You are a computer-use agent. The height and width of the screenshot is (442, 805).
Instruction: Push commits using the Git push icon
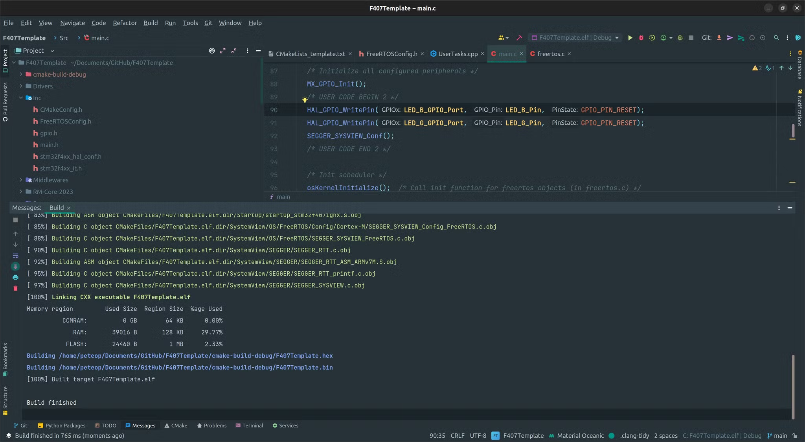click(x=730, y=37)
